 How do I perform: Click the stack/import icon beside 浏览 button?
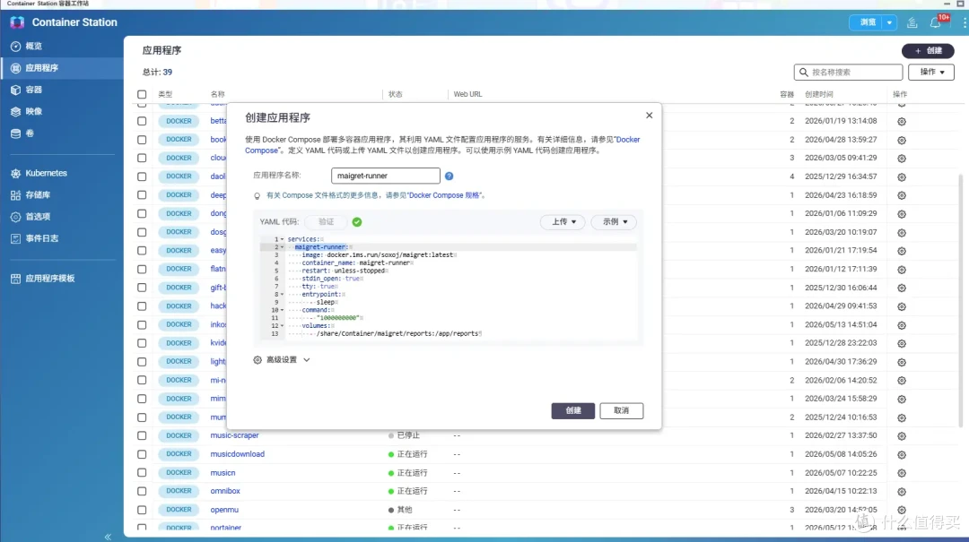coord(912,22)
